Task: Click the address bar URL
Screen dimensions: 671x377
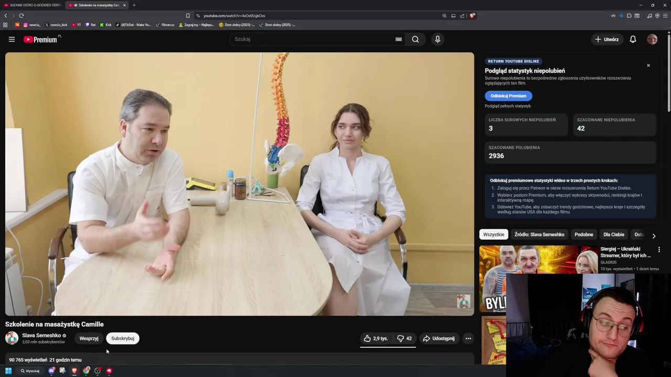Action: click(x=234, y=16)
